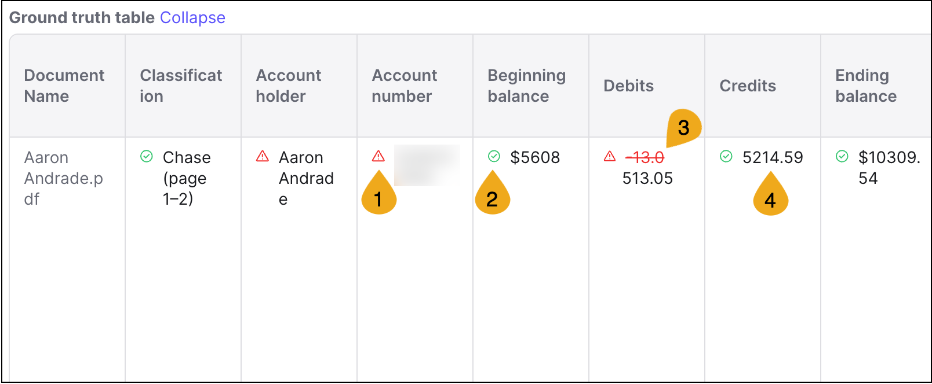Select the Debits column header
This screenshot has width=932, height=384.
pos(628,86)
